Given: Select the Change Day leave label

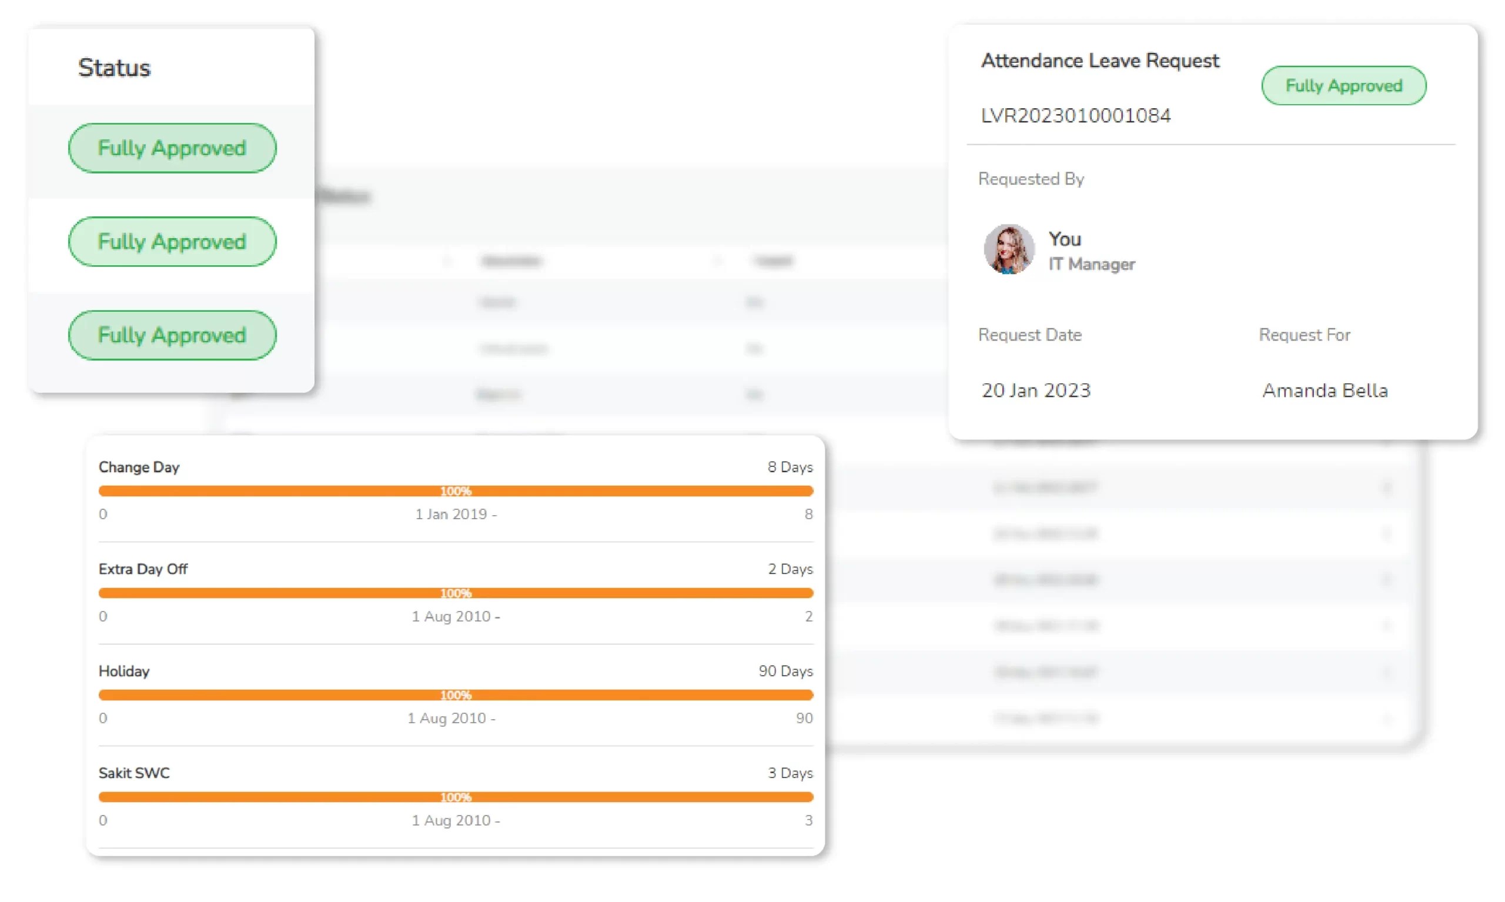Looking at the screenshot, I should click(139, 467).
